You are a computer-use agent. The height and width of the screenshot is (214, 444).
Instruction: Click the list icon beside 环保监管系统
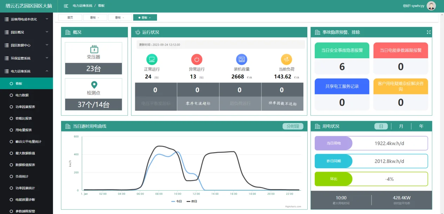(7, 58)
